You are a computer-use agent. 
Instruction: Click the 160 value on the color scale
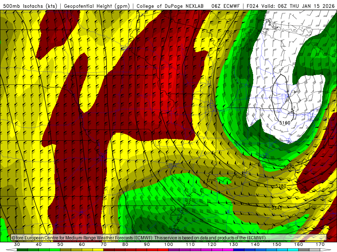[x=299, y=244]
